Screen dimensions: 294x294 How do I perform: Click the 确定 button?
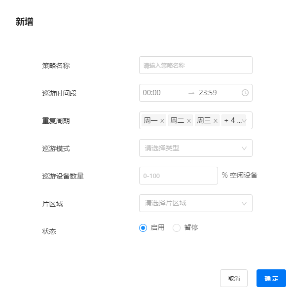pyautogui.click(x=271, y=278)
